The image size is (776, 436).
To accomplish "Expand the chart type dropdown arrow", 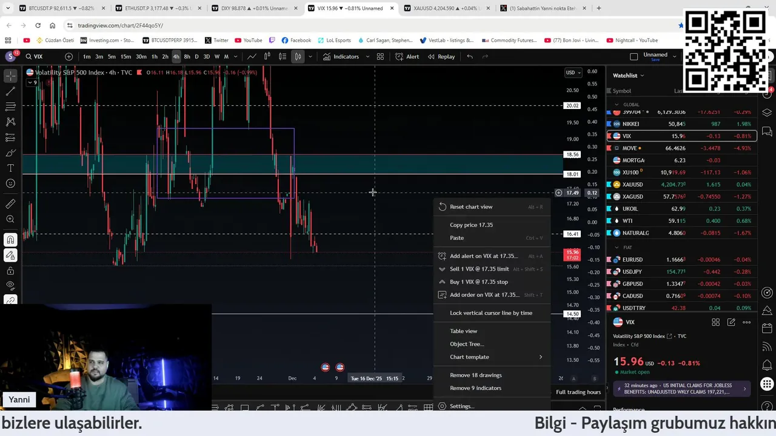I will [x=310, y=56].
